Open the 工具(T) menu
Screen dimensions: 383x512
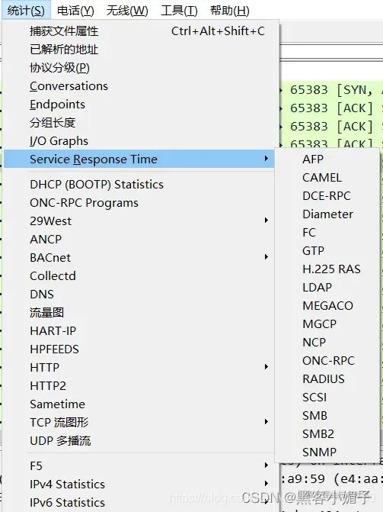179,11
